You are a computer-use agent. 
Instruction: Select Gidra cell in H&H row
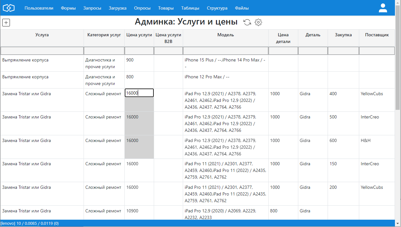313,147
